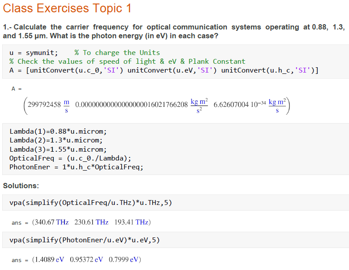Click the vpa PhotonEner code line
This screenshot has width=349, height=270.
[84, 240]
